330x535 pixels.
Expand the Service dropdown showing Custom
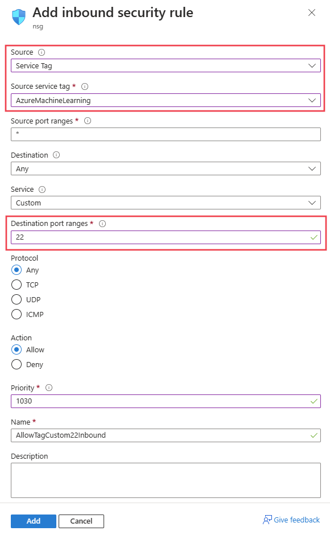166,203
